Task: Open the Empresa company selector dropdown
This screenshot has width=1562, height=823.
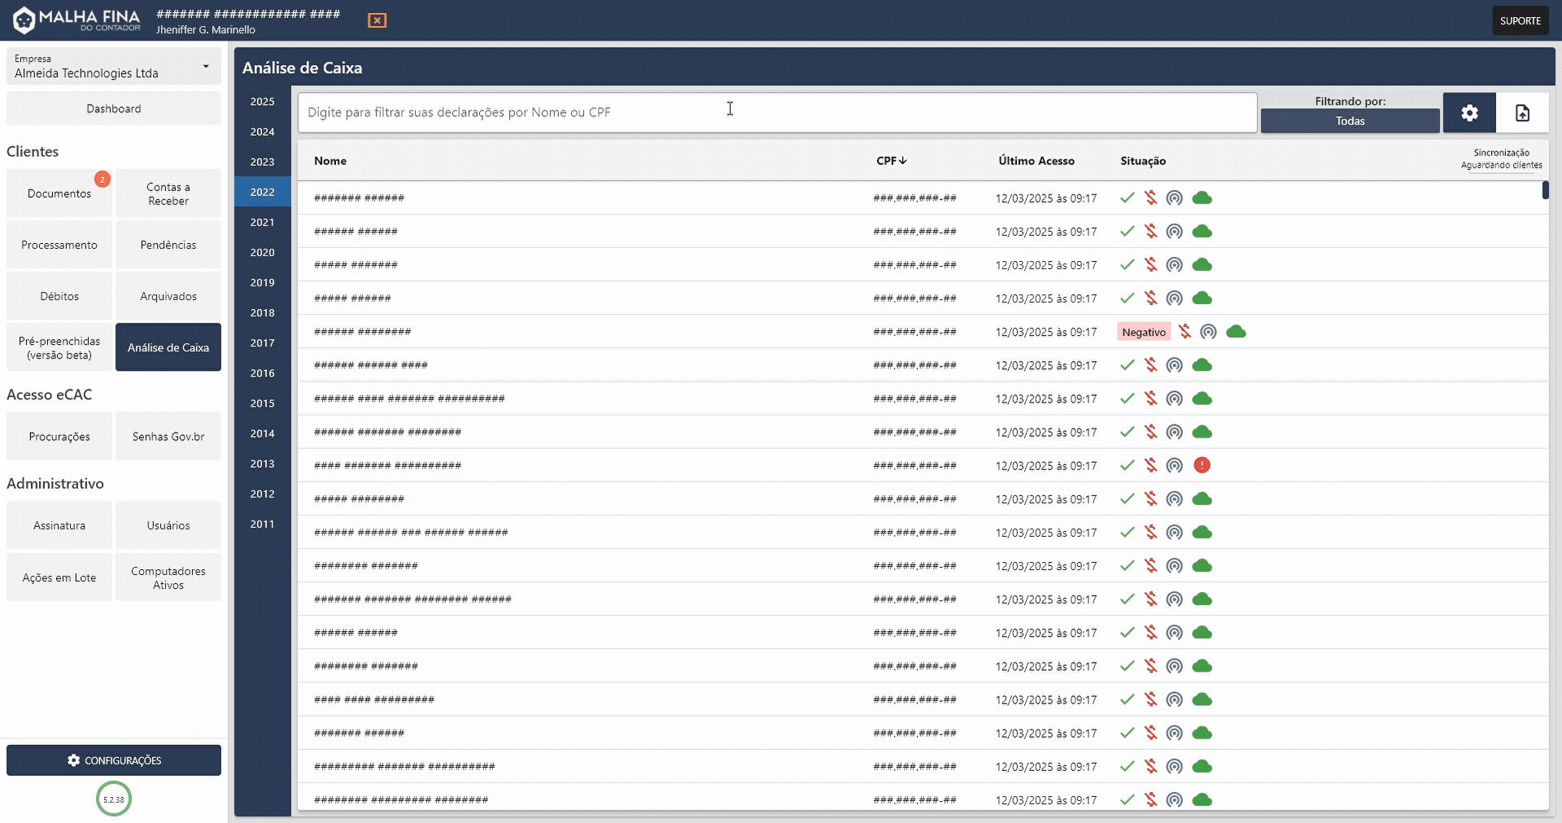Action: 113,67
